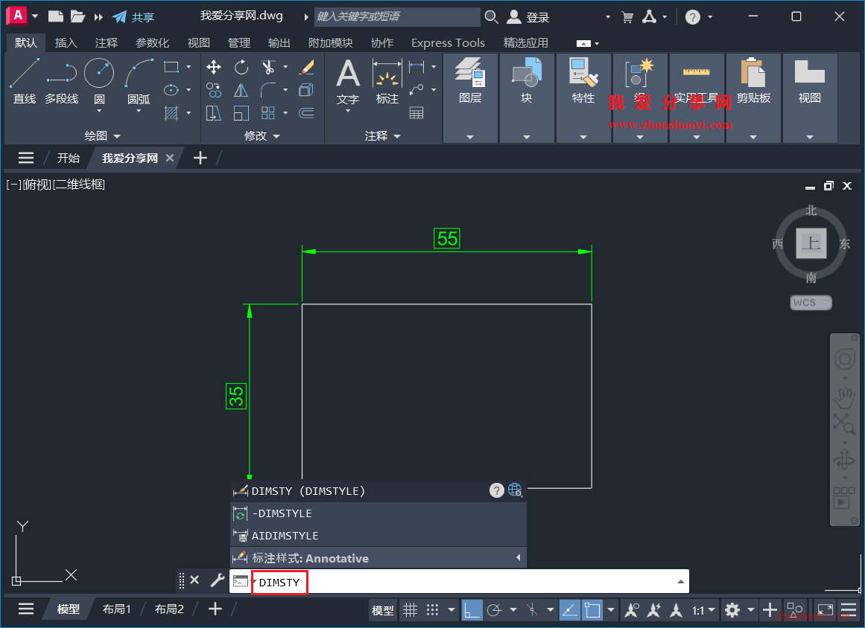Image resolution: width=865 pixels, height=628 pixels.
Task: Choose DIMSTY (DIMSTYLE) suggestion
Action: click(x=378, y=491)
